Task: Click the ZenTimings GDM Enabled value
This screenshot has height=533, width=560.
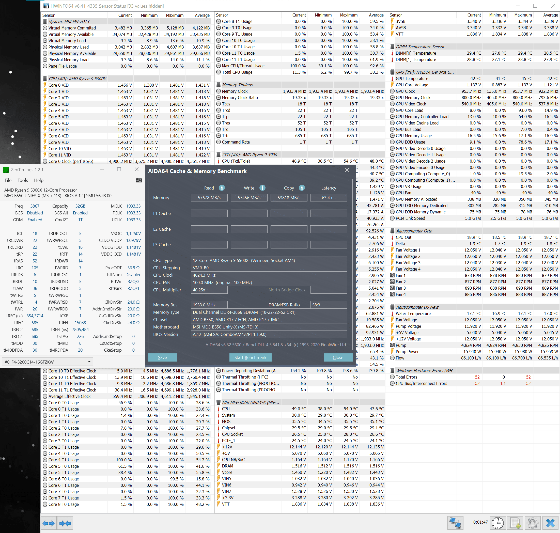Action: coord(35,220)
